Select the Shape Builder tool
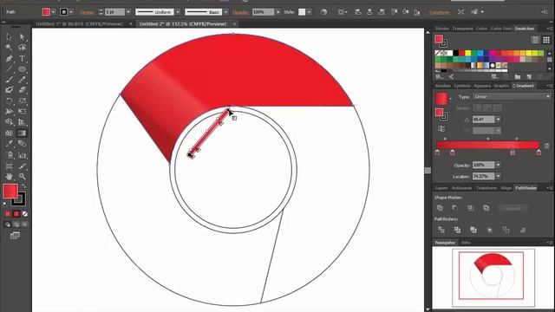The height and width of the screenshot is (312, 555). click(10, 122)
